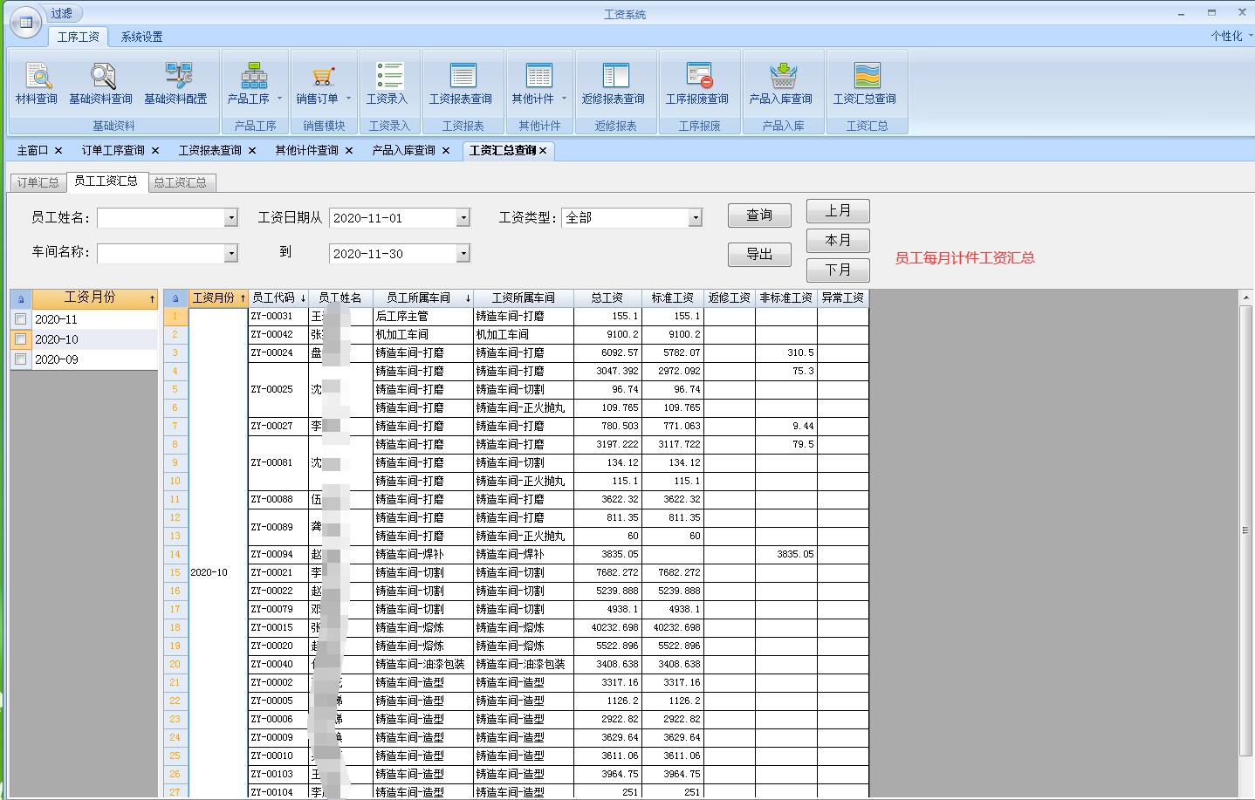Close the 主窗口 tab
The width and height of the screenshot is (1255, 800).
tap(58, 151)
